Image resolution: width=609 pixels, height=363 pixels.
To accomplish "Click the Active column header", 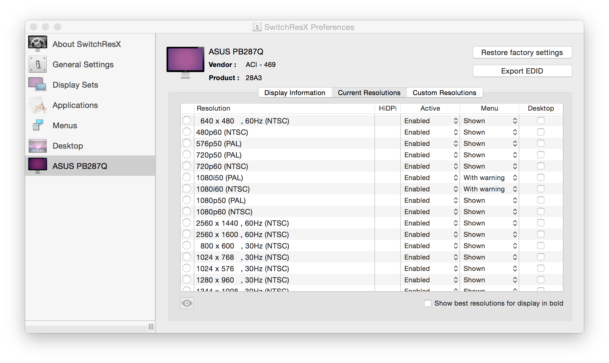I will click(430, 108).
